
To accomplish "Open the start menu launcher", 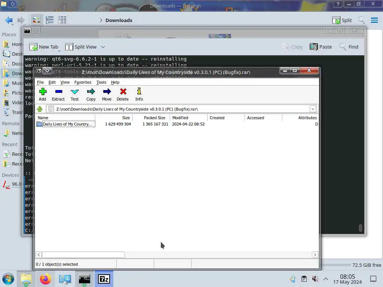I will [8, 279].
